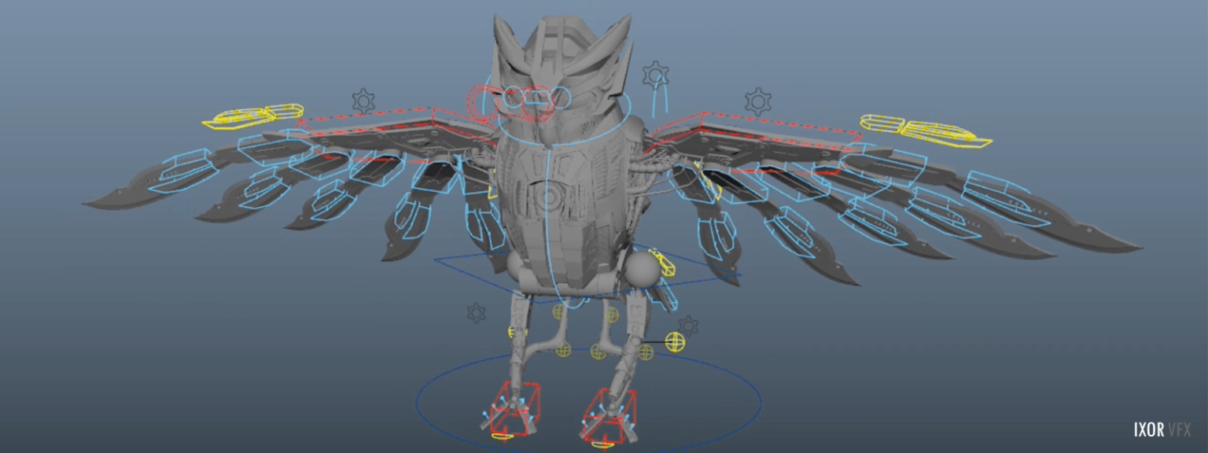
Task: Select the large yellow sphere with the black line
Action: click(x=675, y=342)
